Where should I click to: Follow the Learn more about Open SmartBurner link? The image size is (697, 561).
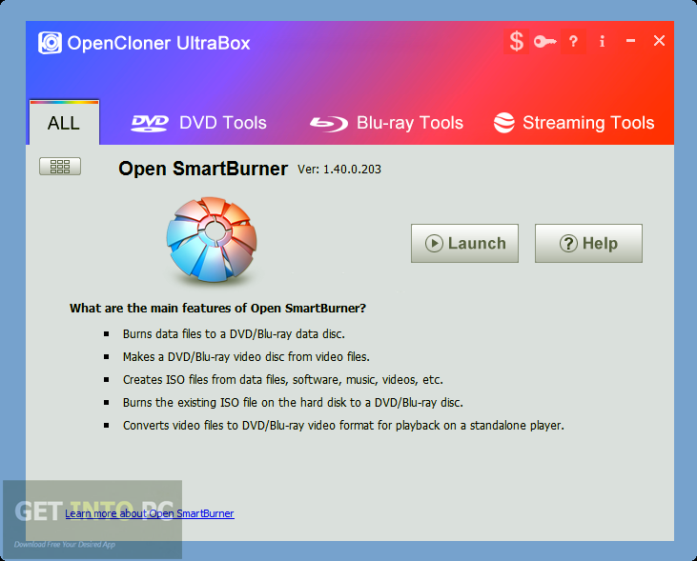[150, 513]
